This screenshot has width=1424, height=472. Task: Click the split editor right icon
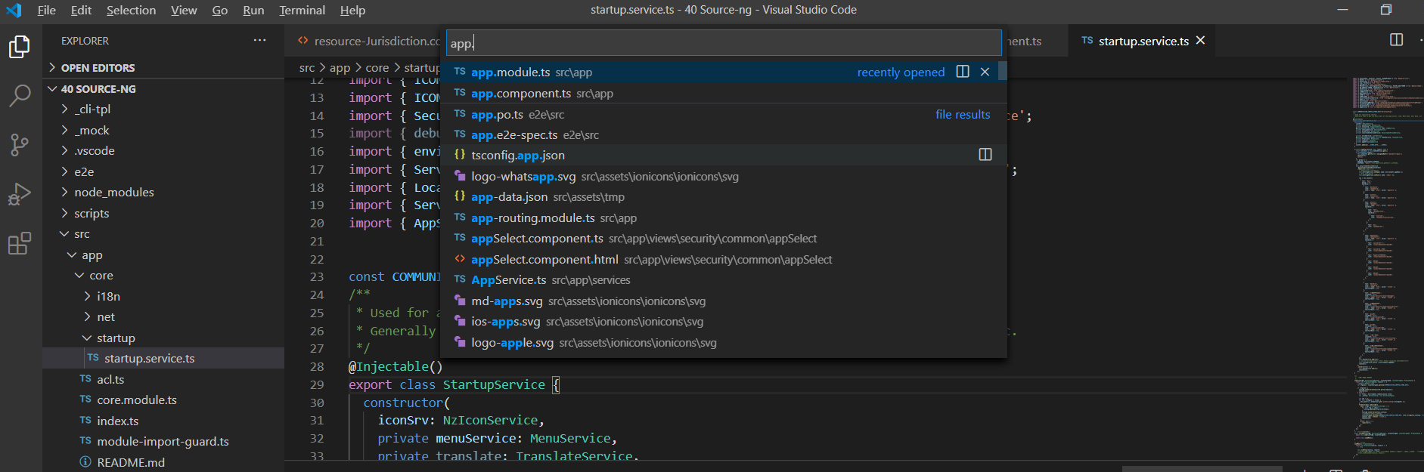pos(1396,40)
